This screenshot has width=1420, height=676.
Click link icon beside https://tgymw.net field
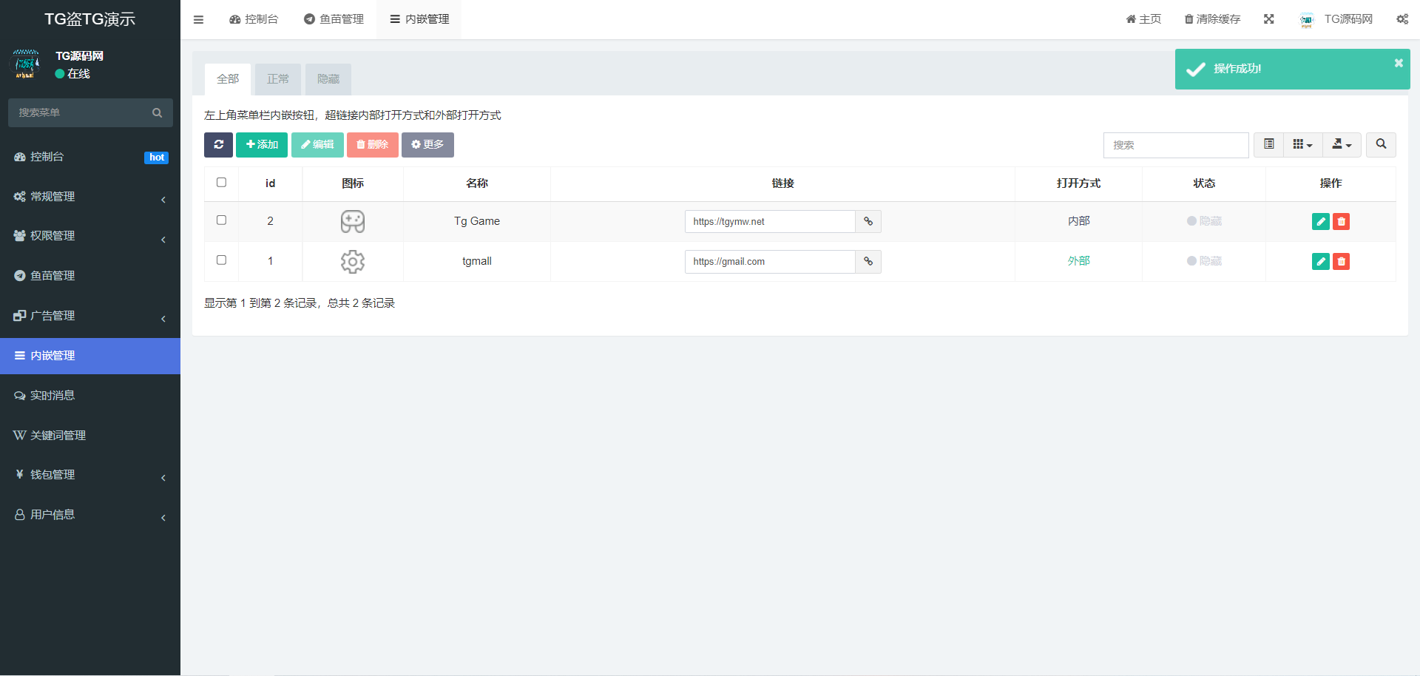[x=868, y=221]
